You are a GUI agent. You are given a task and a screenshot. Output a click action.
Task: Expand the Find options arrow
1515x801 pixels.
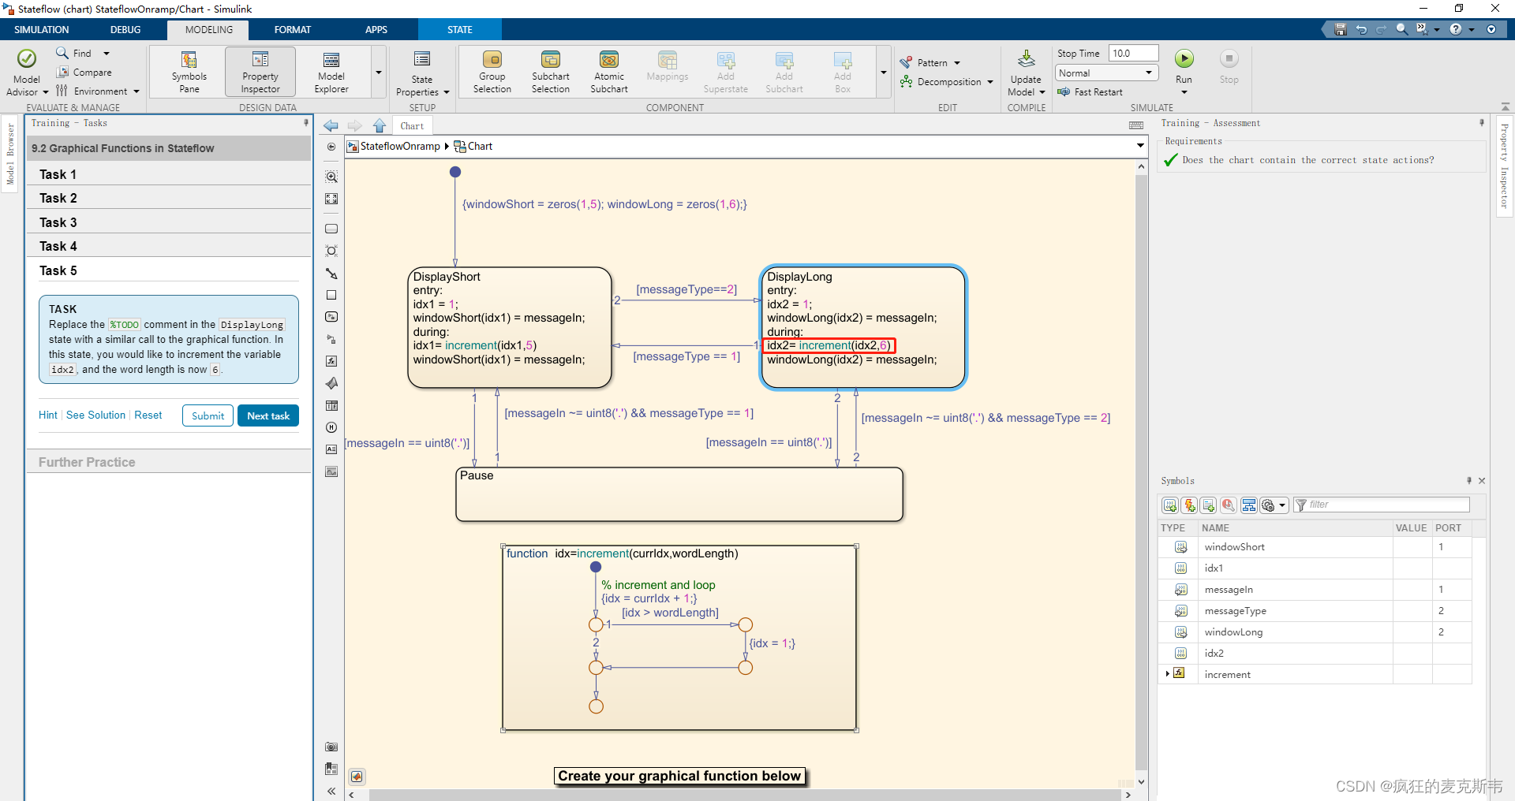point(107,54)
